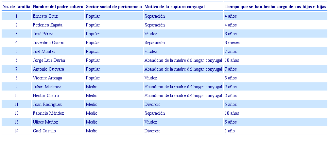This screenshot has height=168, width=329.
Task: Click the 'Nombre del padre soltero' header
Action: click(x=58, y=7)
